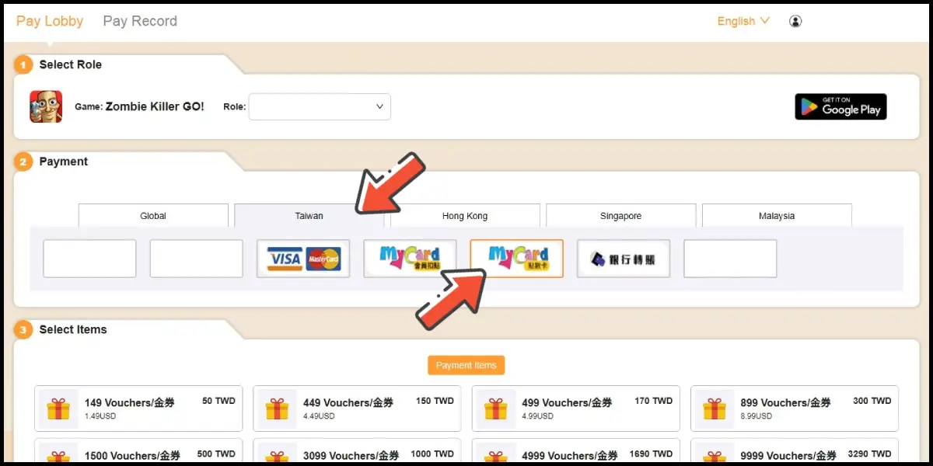Pick the 銀行轉賬 bank transfer payment
The image size is (933, 466).
pos(623,259)
